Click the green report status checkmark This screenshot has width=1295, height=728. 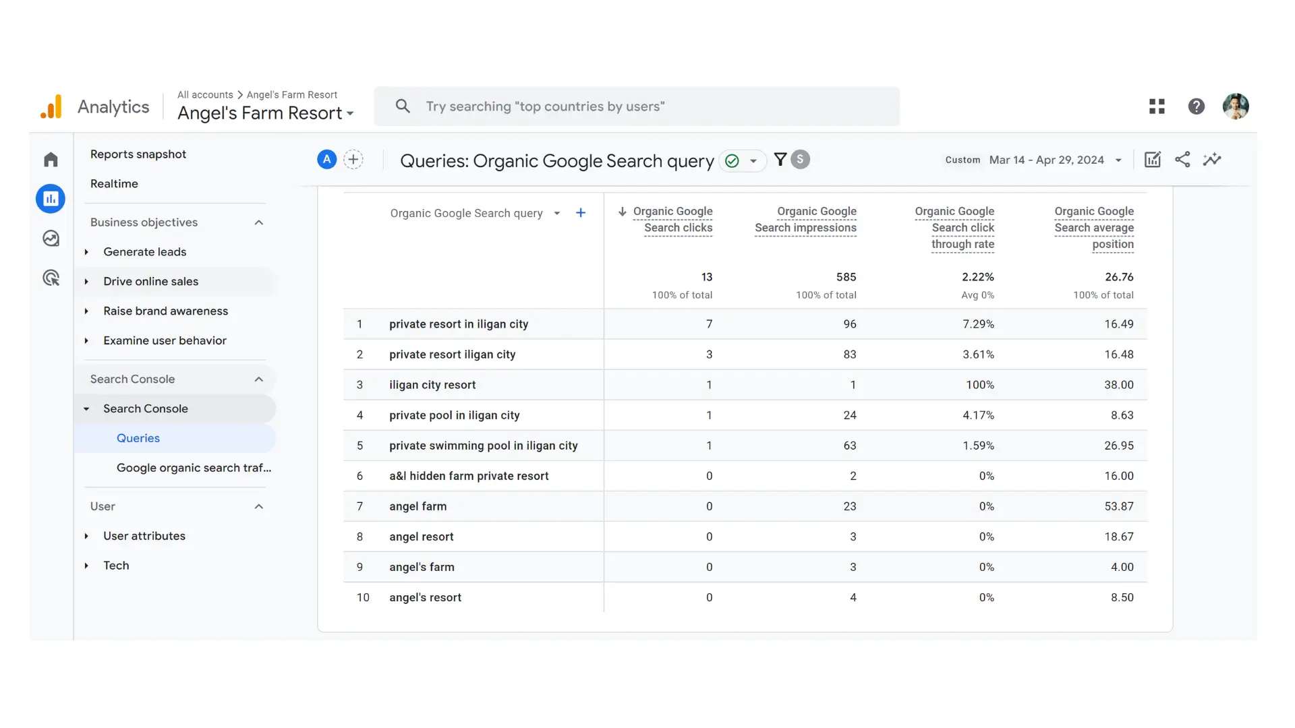click(x=732, y=161)
